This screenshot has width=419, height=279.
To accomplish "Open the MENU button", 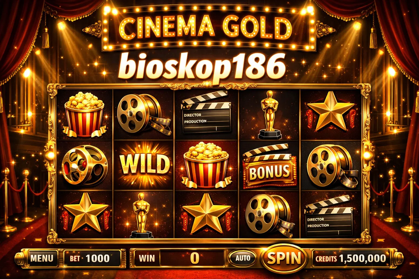I will coord(42,258).
